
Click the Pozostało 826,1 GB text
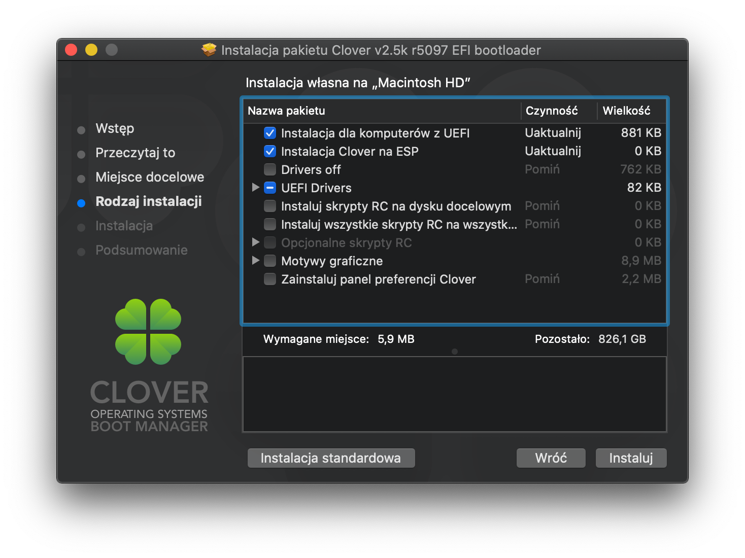(x=590, y=339)
